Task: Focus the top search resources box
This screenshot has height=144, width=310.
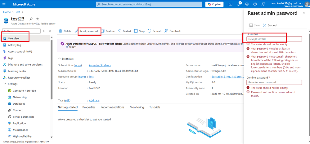Action: [149, 4]
